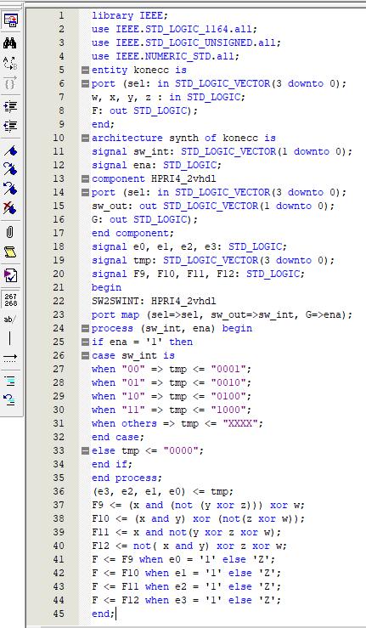
Task: Click the A-to-B replace icon
Action: point(10,63)
